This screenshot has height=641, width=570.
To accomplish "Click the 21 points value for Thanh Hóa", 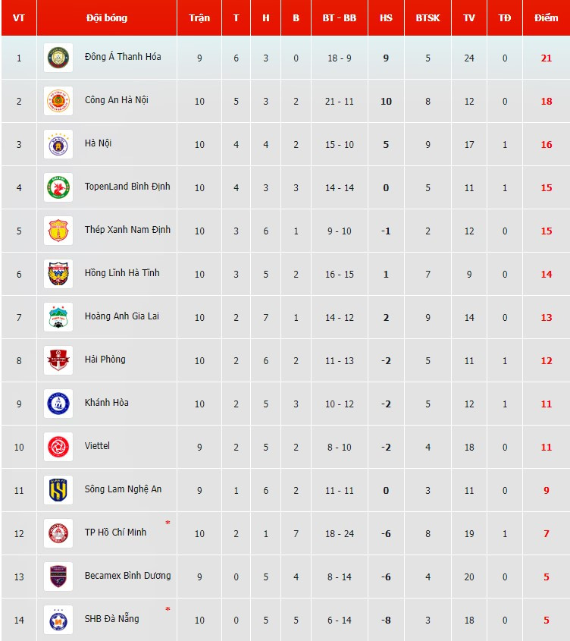I will (546, 58).
